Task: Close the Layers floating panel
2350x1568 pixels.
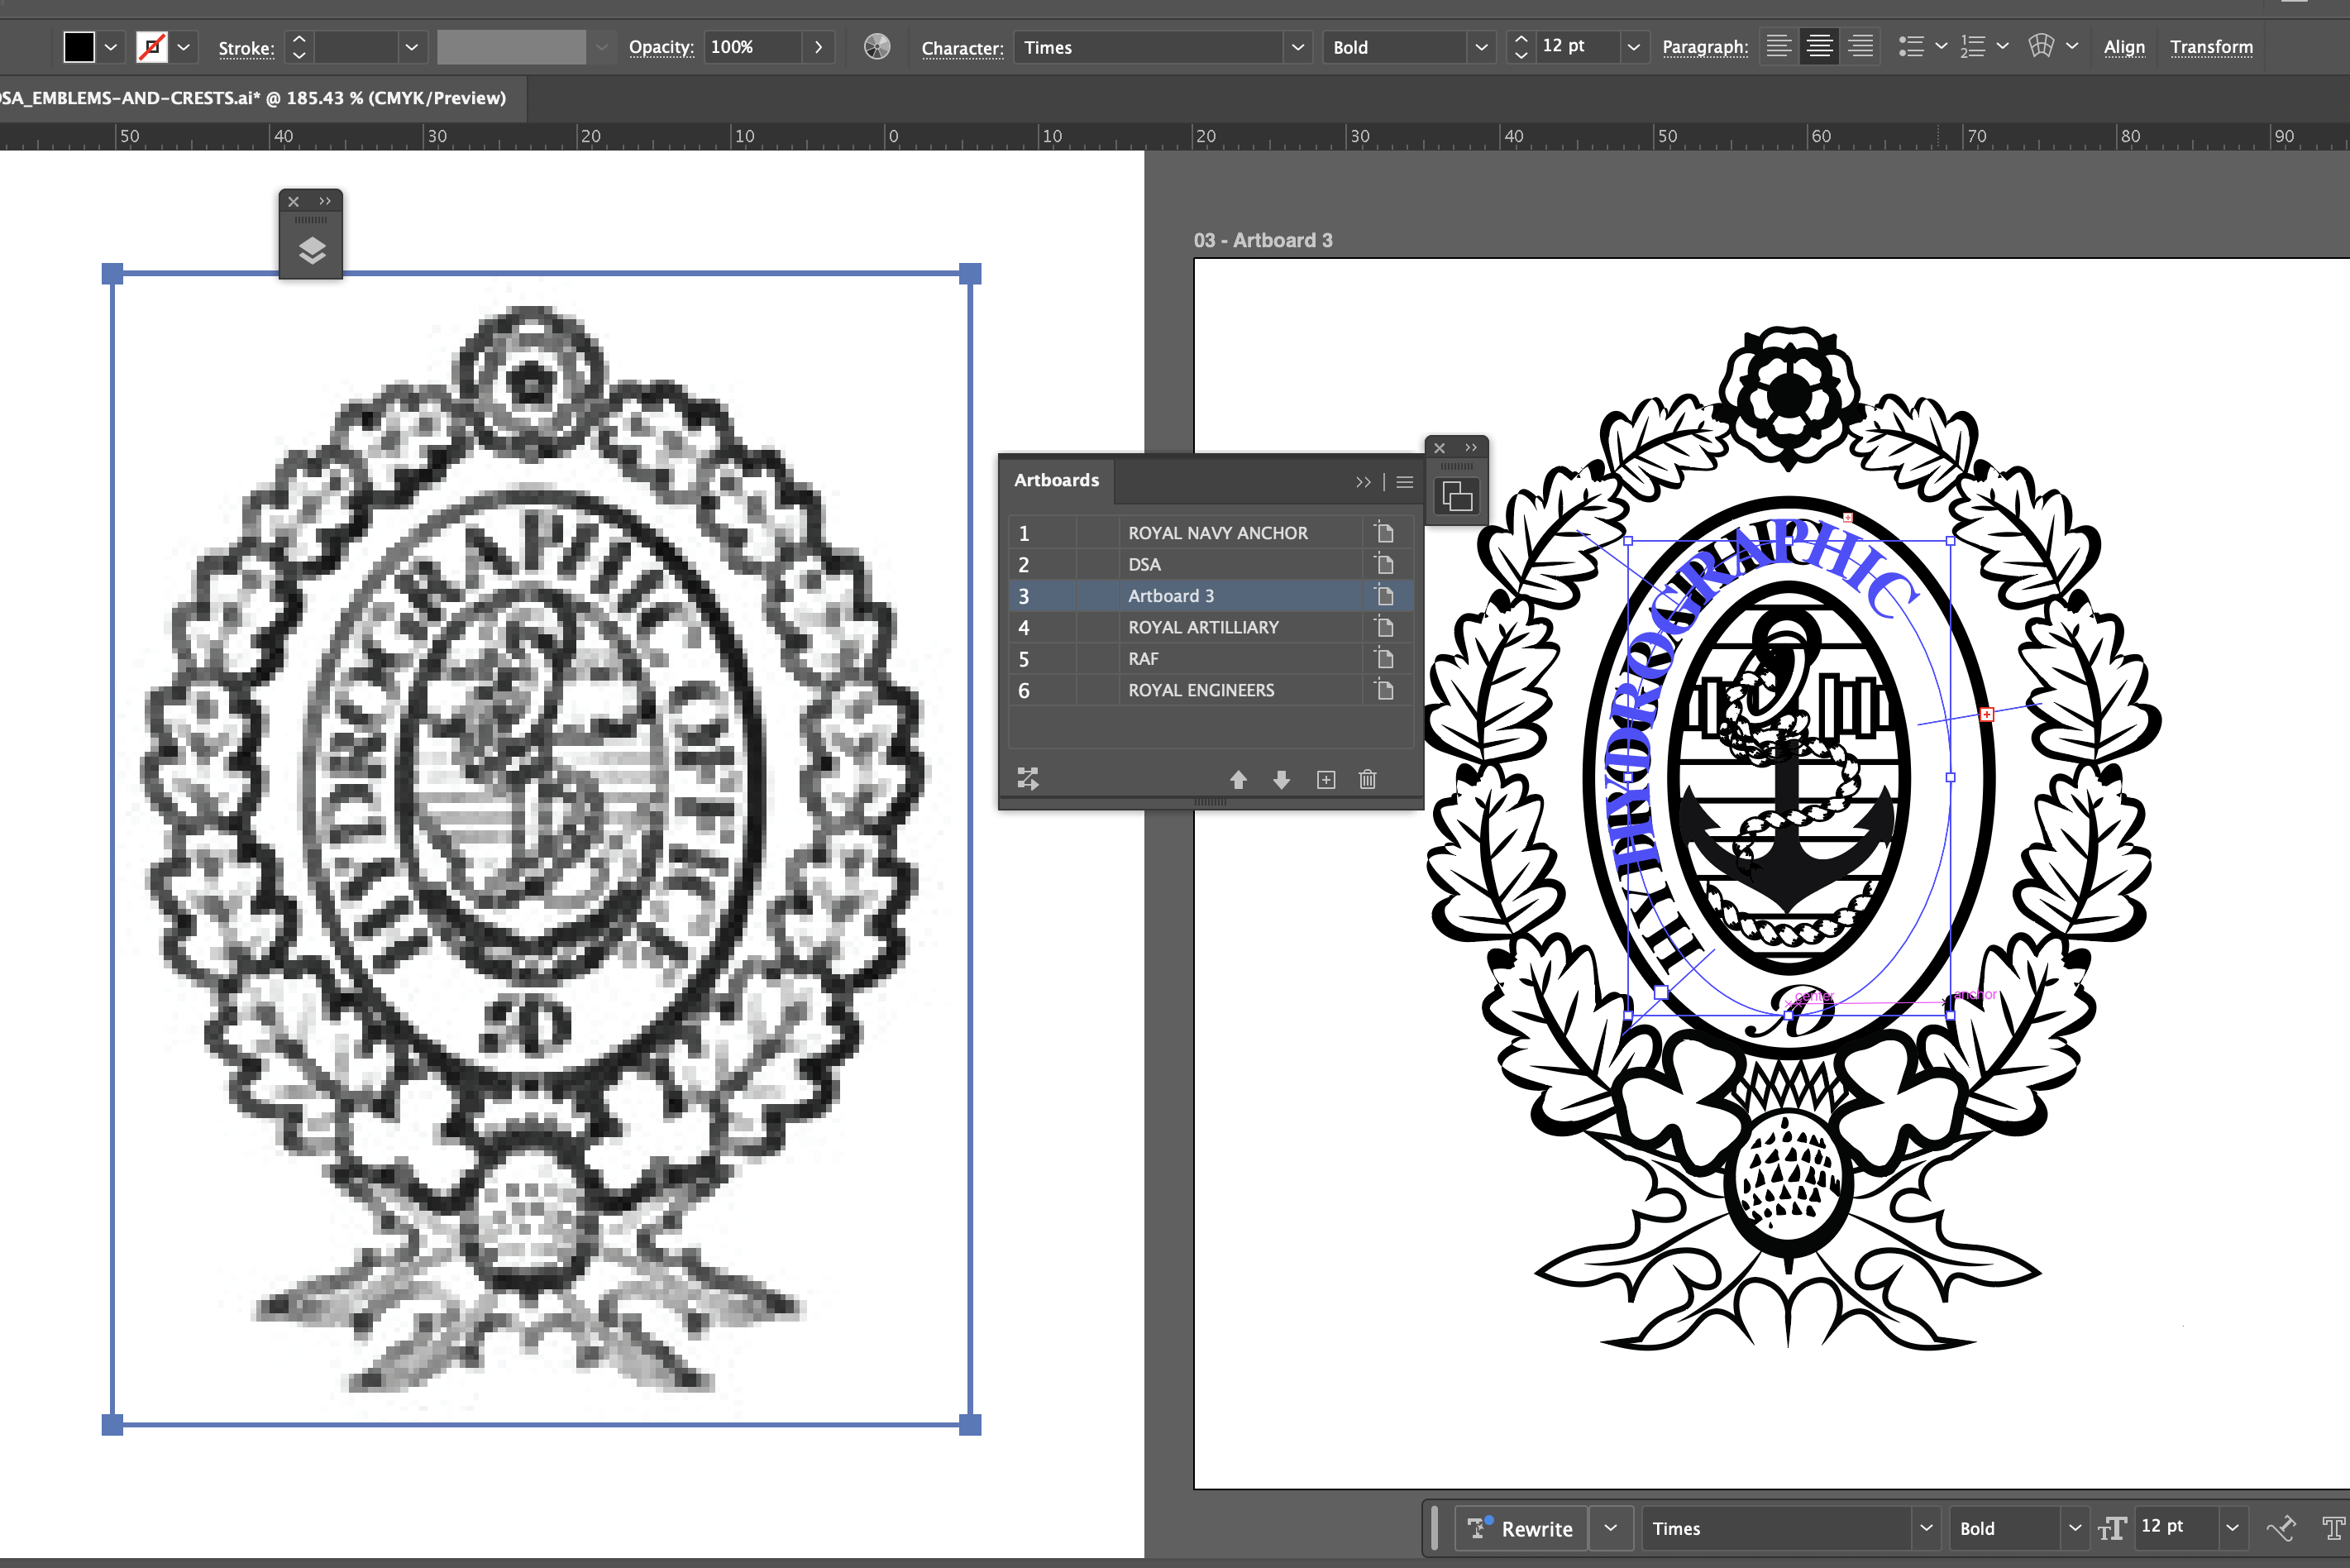Action: pos(294,202)
